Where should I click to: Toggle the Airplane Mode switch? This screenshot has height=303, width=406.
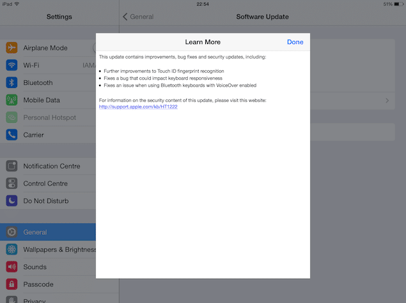pyautogui.click(x=94, y=48)
